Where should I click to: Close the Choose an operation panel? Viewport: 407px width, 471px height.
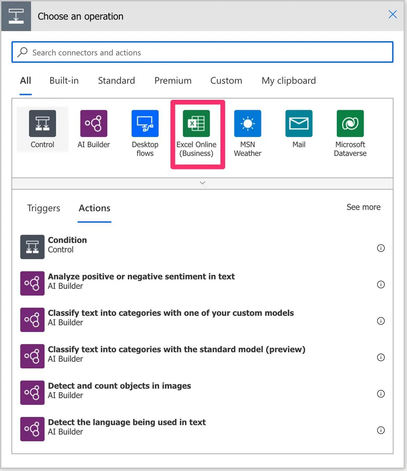[x=393, y=14]
